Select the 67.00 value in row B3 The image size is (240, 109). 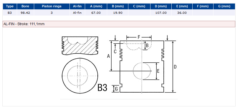[x=96, y=13]
